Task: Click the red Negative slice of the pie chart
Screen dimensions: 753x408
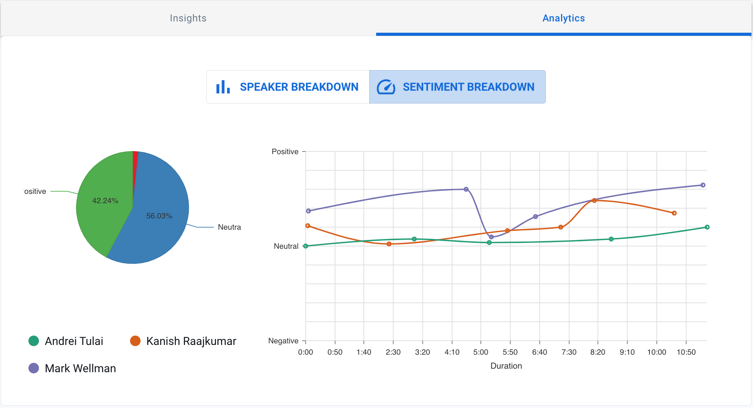Action: click(134, 156)
